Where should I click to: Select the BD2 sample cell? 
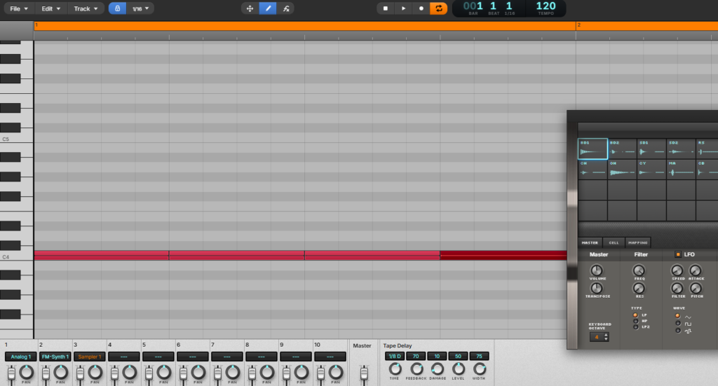point(622,149)
